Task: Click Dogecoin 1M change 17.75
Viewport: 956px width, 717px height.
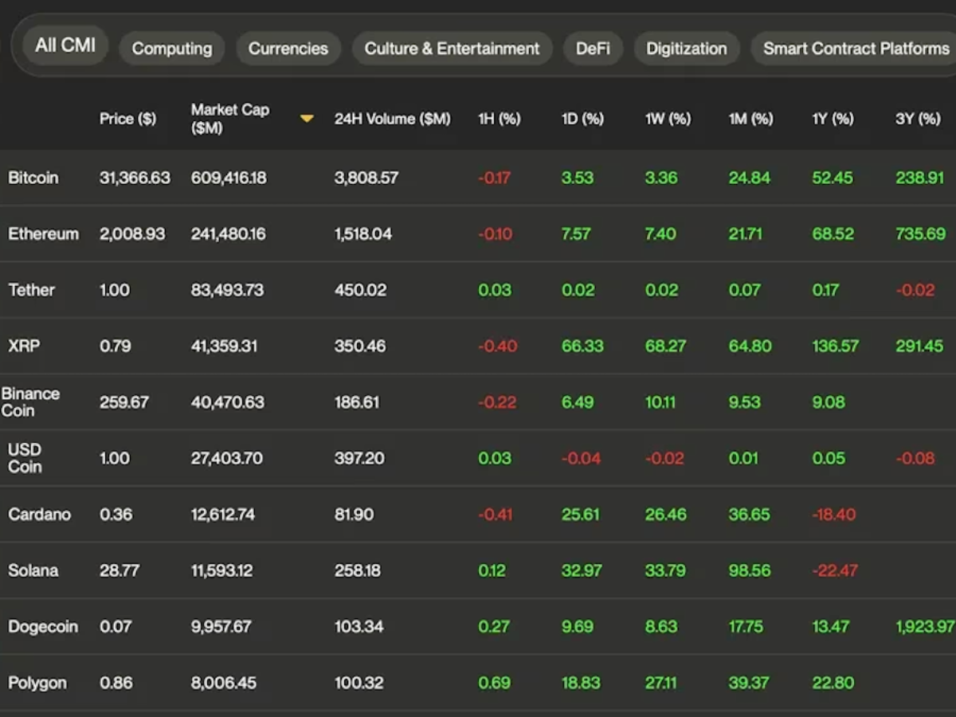Action: tap(746, 627)
